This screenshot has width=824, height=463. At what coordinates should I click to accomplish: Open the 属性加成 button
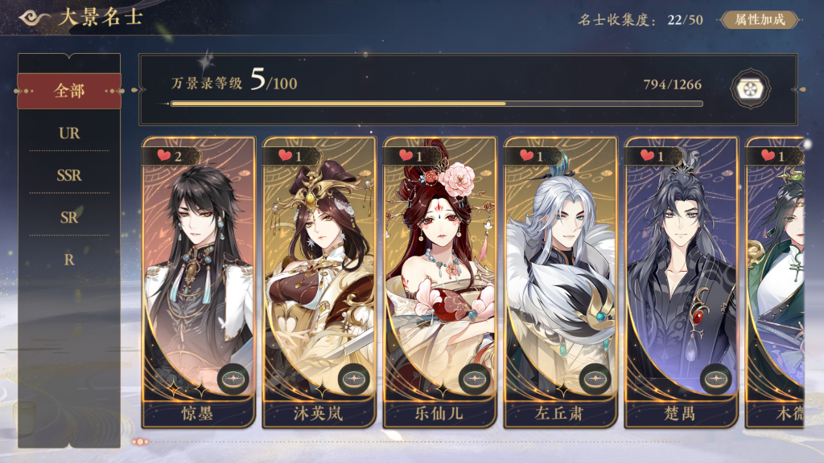[x=760, y=20]
